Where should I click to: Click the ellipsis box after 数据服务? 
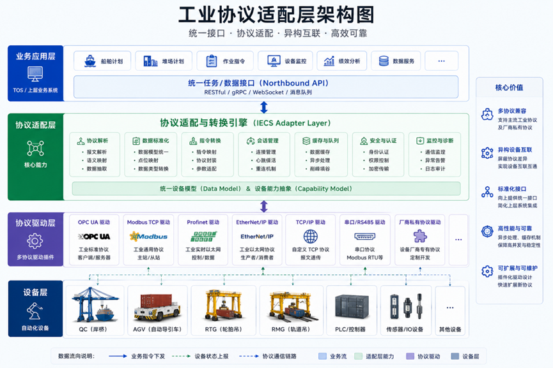pyautogui.click(x=442, y=61)
